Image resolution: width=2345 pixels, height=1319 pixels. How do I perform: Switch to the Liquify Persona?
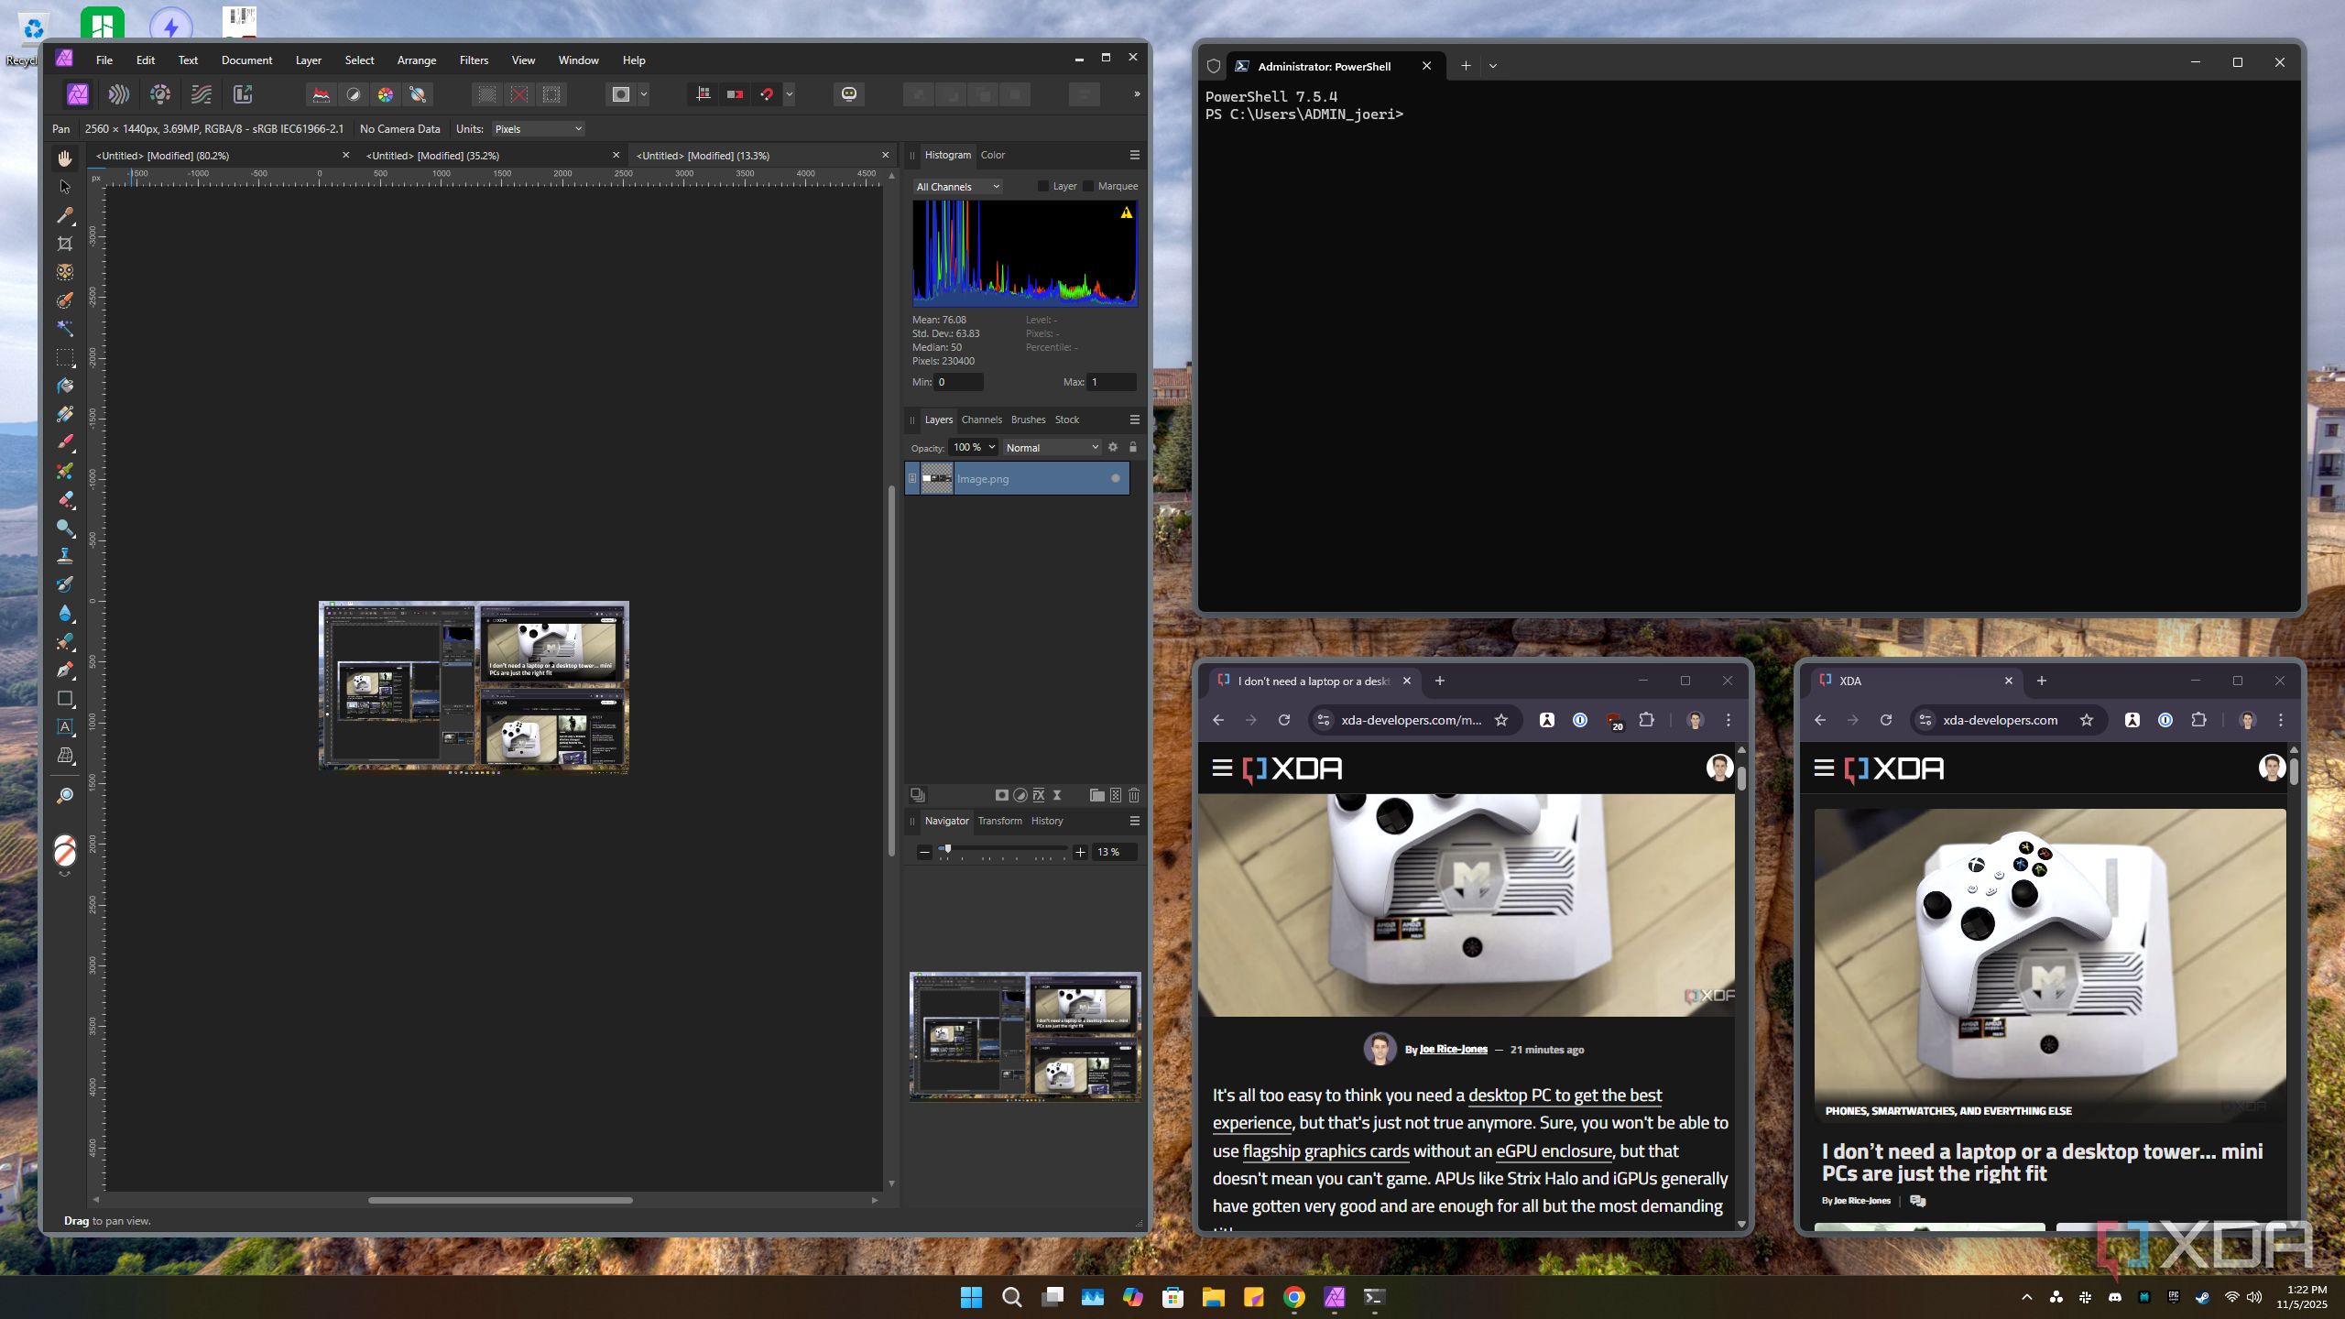point(119,94)
